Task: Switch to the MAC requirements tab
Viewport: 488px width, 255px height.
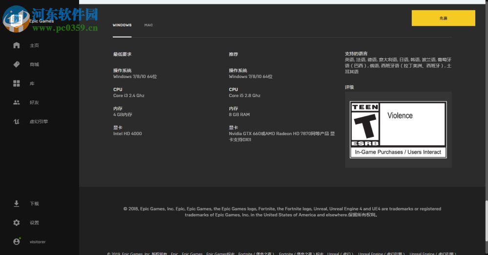Action: 148,25
